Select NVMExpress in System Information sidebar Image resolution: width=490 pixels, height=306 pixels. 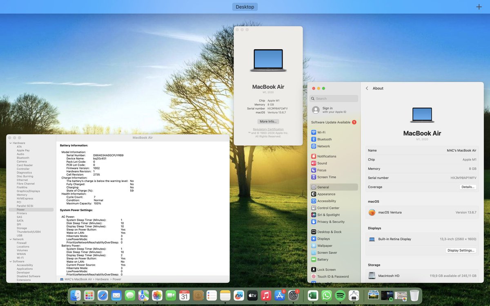(x=25, y=199)
